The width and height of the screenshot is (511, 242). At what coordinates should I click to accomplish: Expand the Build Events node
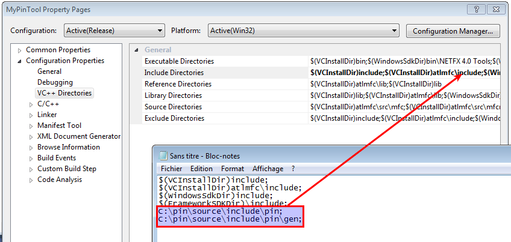coord(31,159)
